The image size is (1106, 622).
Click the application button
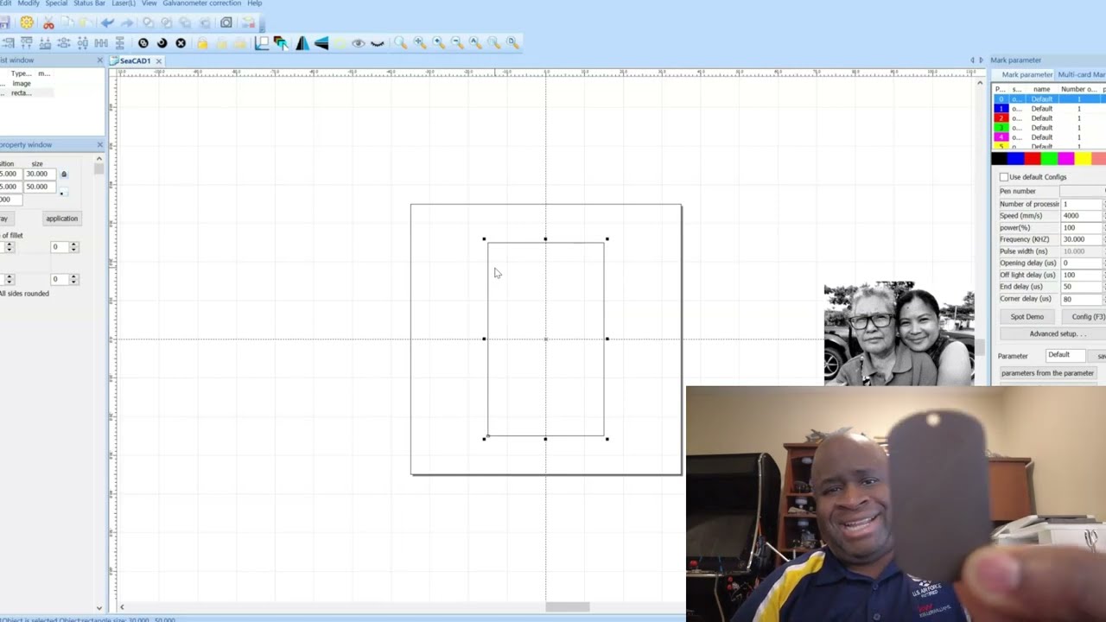coord(61,219)
